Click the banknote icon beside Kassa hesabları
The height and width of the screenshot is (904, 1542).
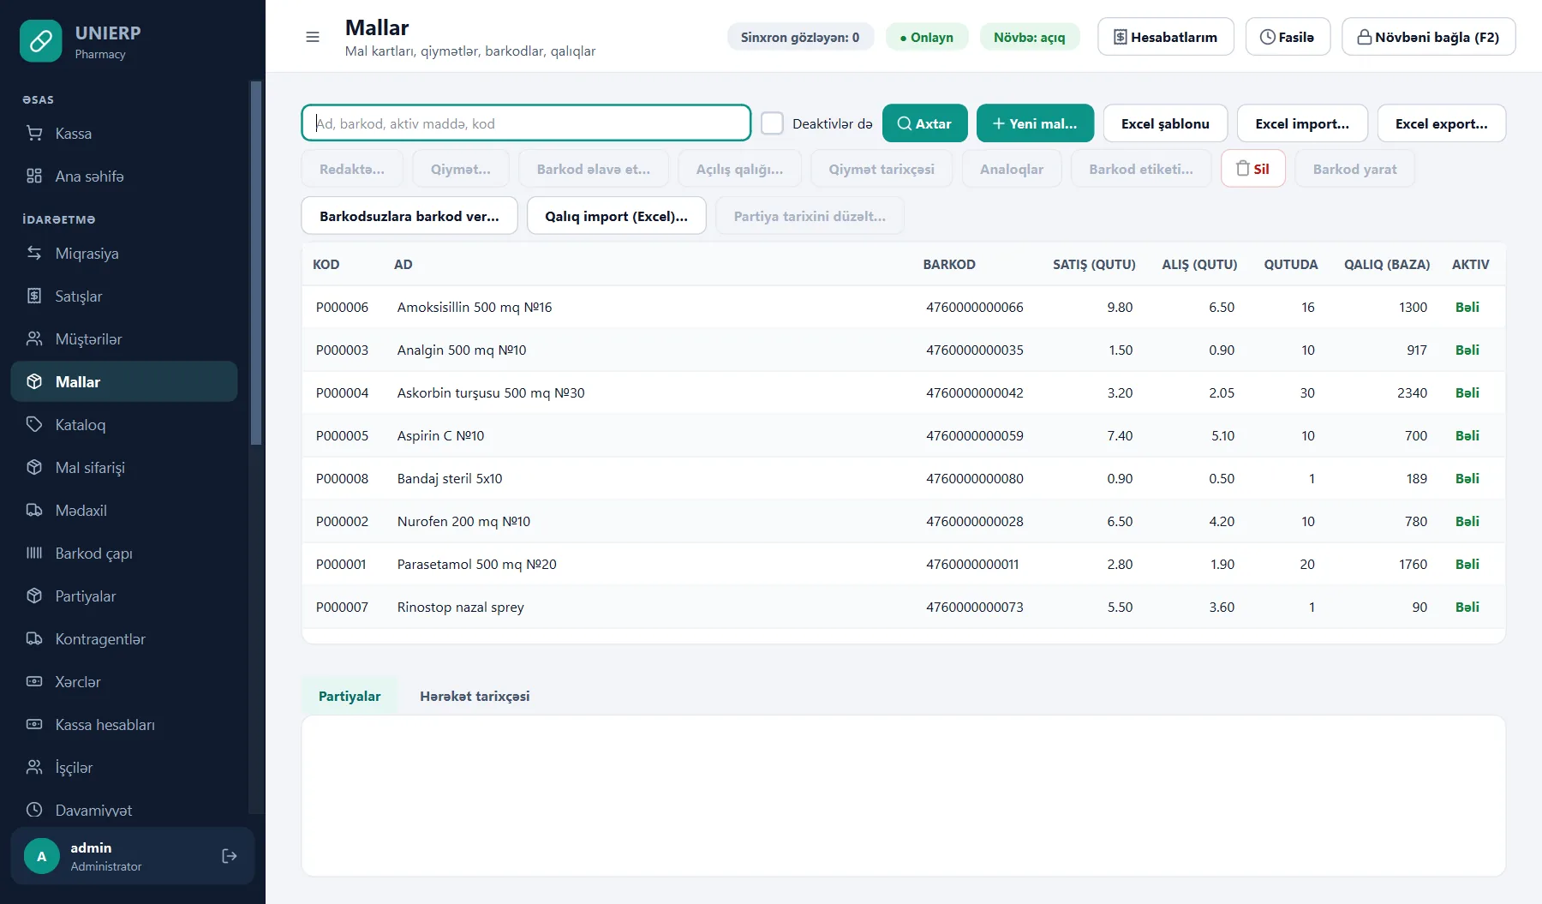(34, 725)
